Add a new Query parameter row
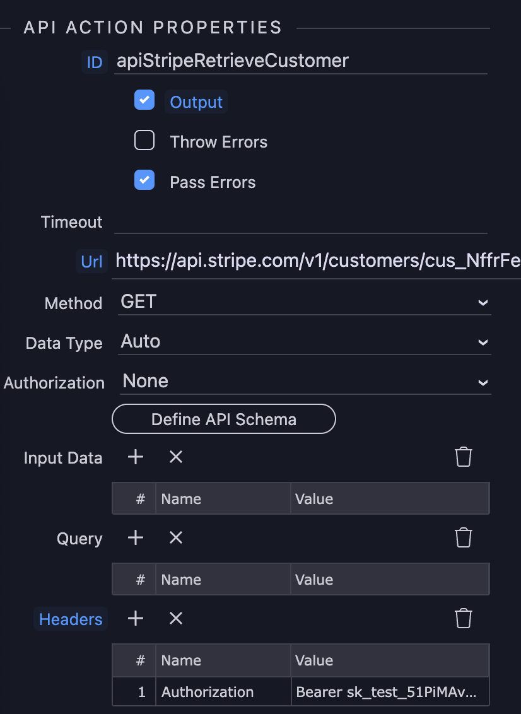This screenshot has width=521, height=714. pyautogui.click(x=134, y=537)
